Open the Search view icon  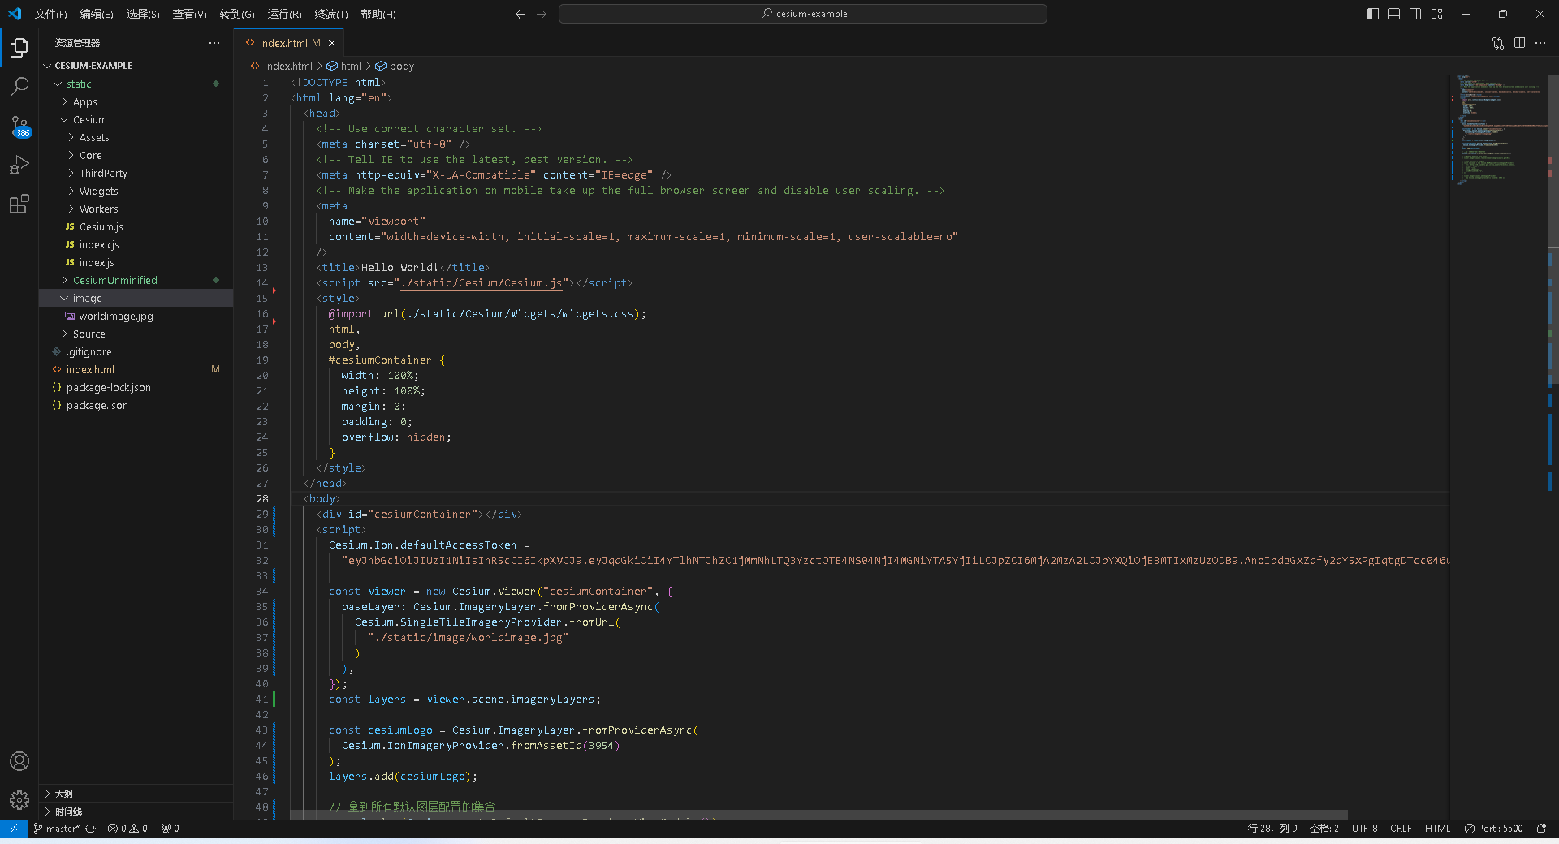point(19,86)
